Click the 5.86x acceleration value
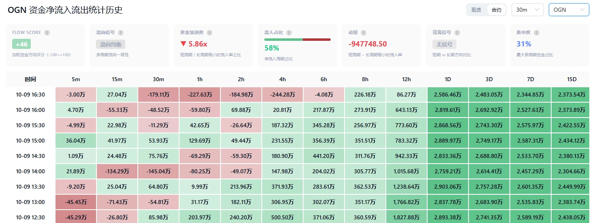This screenshot has width=612, height=223. tap(194, 44)
